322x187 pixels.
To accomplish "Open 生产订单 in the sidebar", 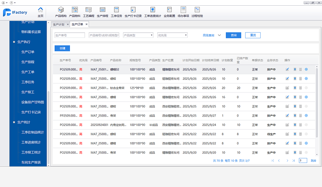I will tap(28, 52).
